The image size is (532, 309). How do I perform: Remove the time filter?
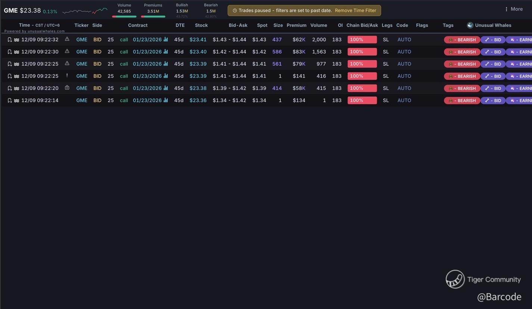click(355, 10)
